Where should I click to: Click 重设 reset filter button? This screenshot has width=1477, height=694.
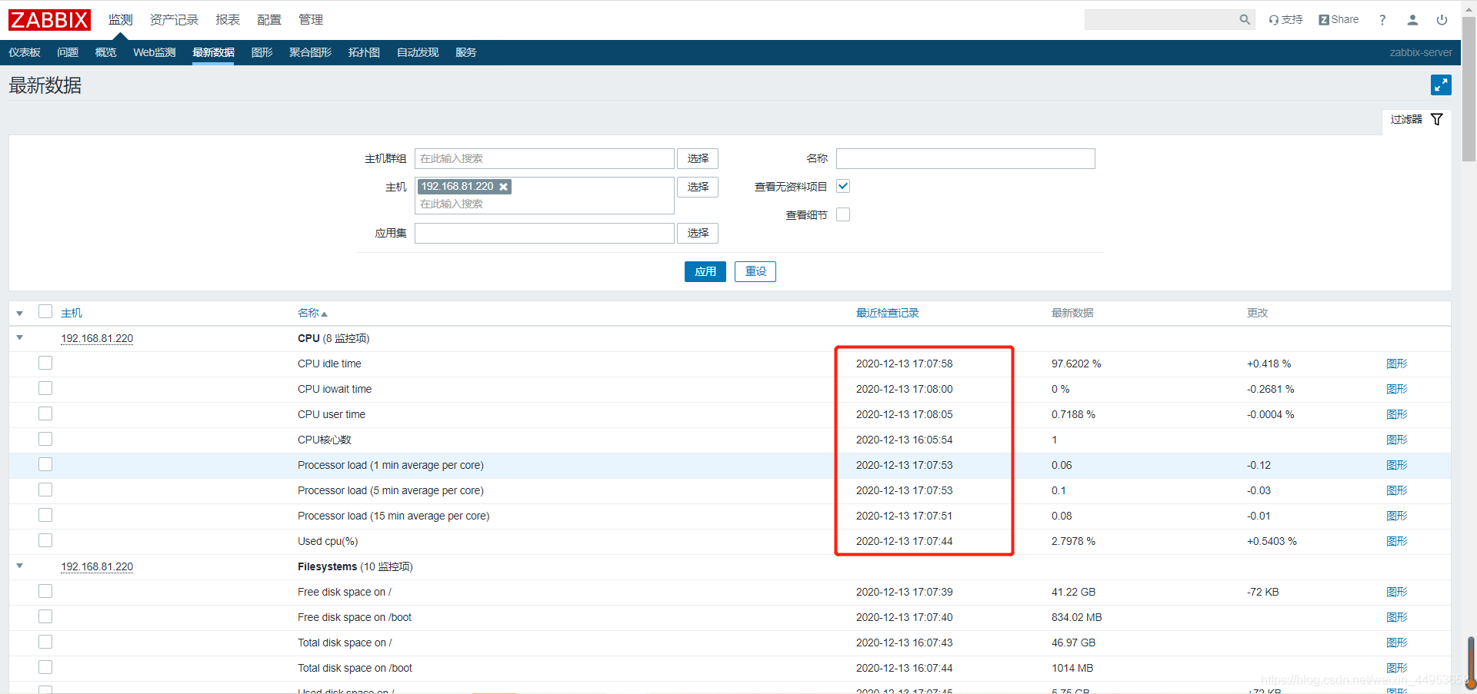pyautogui.click(x=755, y=271)
